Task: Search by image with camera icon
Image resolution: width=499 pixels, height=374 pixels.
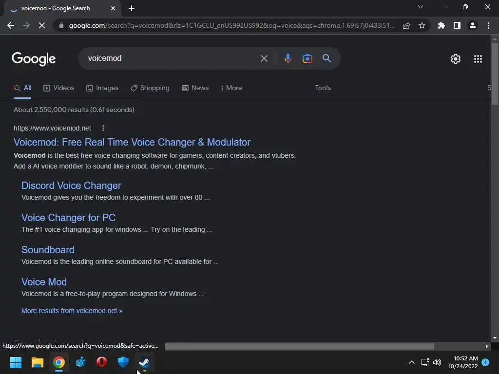Action: click(x=307, y=58)
